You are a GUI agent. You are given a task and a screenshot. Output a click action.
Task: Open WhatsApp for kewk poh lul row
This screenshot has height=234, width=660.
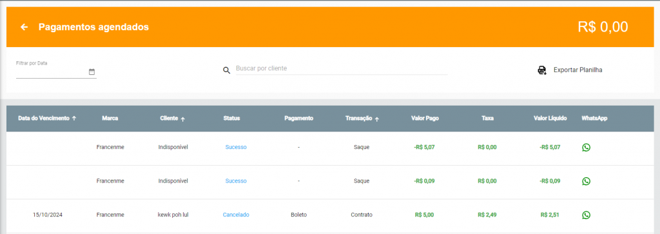(x=586, y=215)
